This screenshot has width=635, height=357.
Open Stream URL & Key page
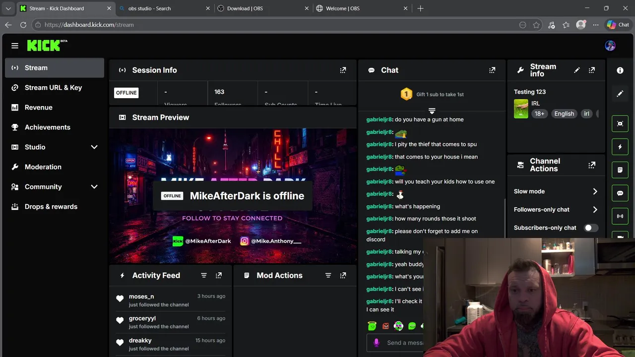click(55, 88)
